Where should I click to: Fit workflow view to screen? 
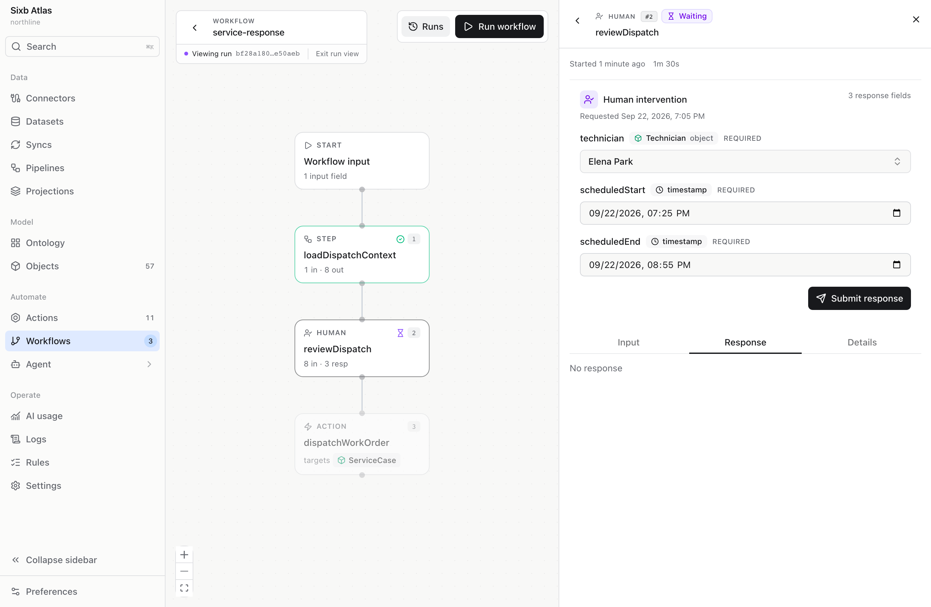(x=184, y=588)
